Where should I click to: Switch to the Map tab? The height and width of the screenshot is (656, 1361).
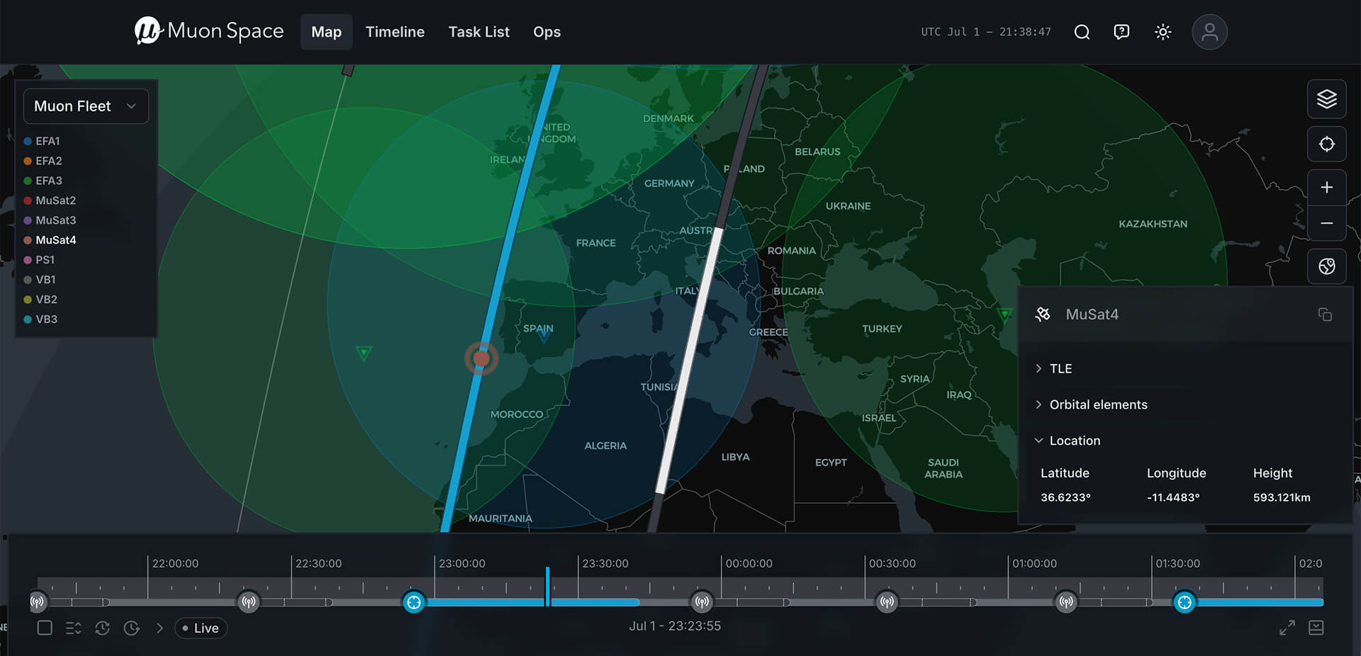(x=326, y=32)
